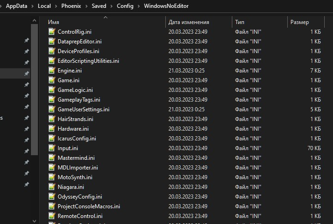Viewport: 333px width, 224px height.
Task: Click the MotoSynth.ini file icon
Action: [52, 177]
